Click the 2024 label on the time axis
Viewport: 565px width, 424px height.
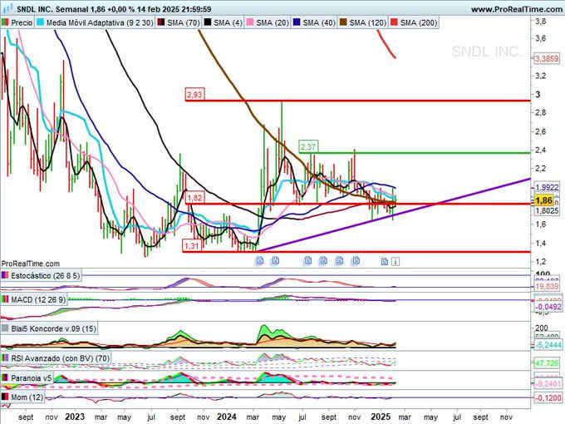(227, 417)
